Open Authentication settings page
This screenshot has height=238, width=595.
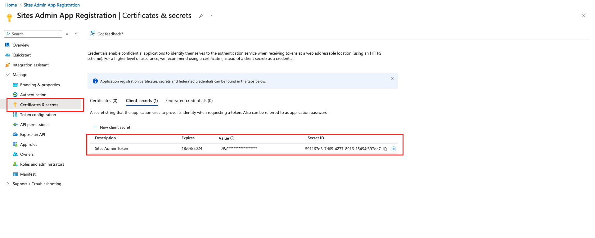tap(33, 95)
